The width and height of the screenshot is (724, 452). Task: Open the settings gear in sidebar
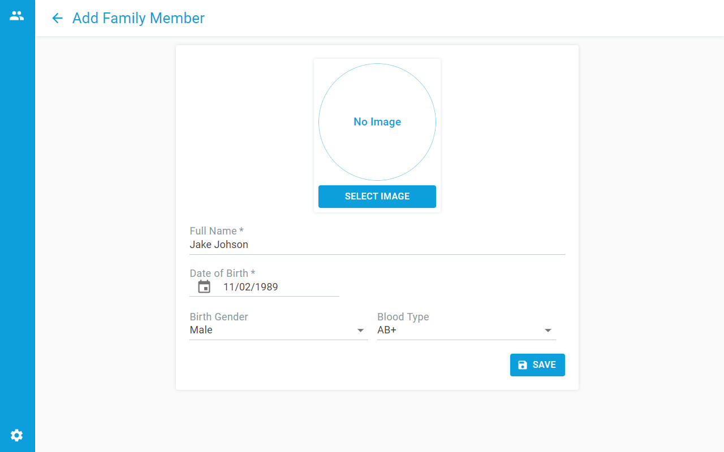point(17,435)
